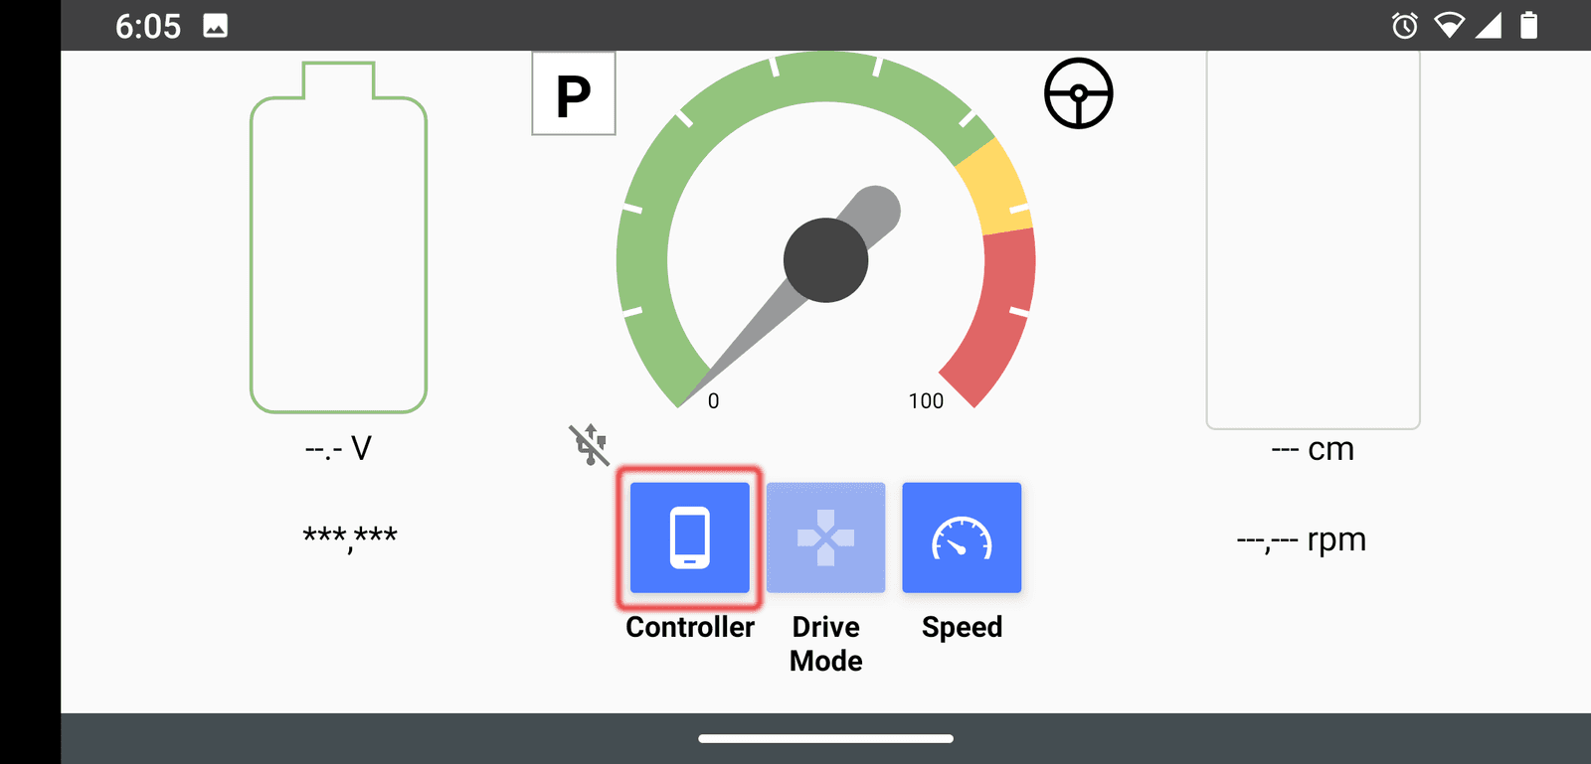Tap the '--- cm' distance reading
The width and height of the screenshot is (1591, 764).
(x=1313, y=449)
